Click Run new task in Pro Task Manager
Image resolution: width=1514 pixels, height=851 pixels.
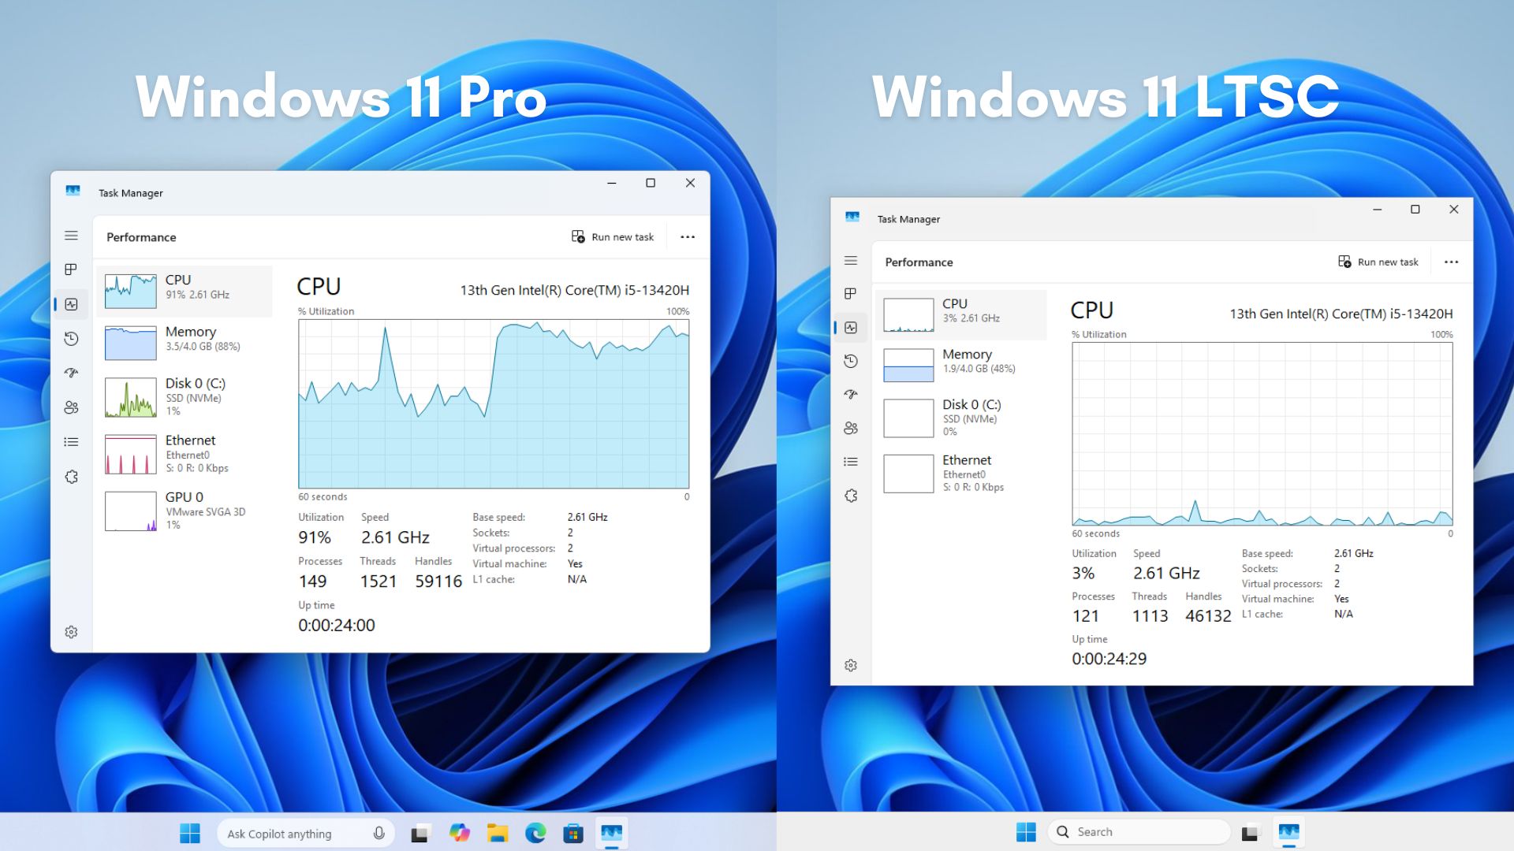point(613,236)
